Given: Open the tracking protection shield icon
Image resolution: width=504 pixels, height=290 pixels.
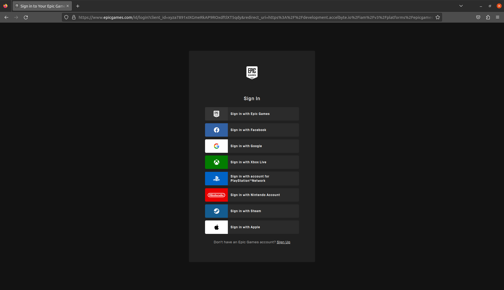Looking at the screenshot, I should point(66,17).
